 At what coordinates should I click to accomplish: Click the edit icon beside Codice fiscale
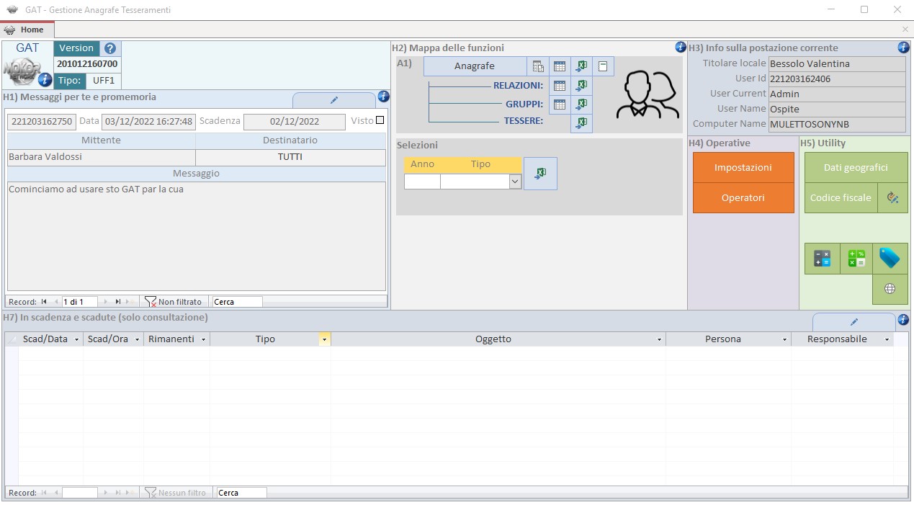coord(892,197)
